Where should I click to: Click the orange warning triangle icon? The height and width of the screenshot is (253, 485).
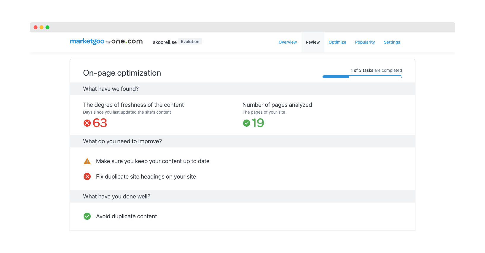click(x=87, y=161)
